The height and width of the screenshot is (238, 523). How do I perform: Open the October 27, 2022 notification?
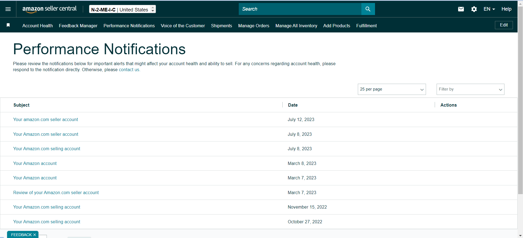[47, 222]
